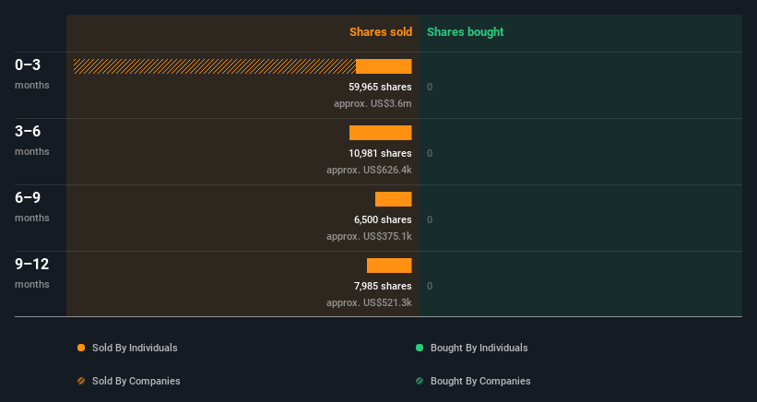
Task: Click shares bought 0 in 9–12 months row
Action: pyautogui.click(x=430, y=286)
